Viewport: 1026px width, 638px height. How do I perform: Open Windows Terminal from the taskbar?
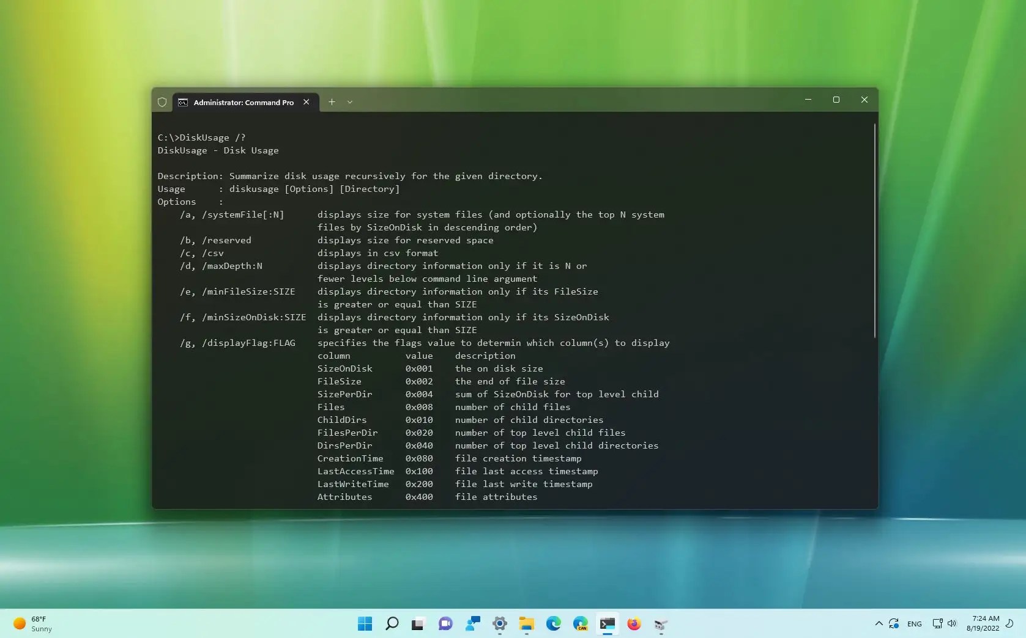(x=607, y=624)
